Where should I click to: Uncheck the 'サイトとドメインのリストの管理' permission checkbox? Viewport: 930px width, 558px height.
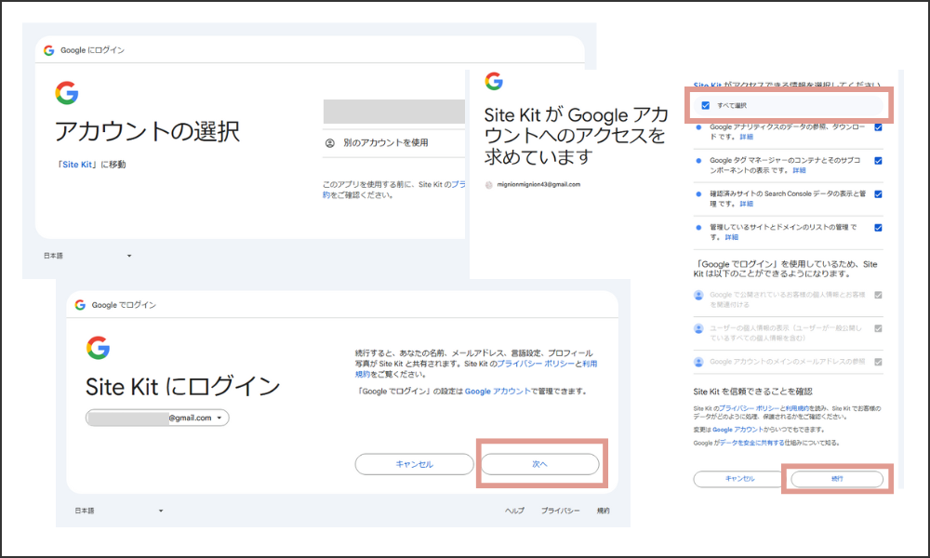pyautogui.click(x=879, y=228)
